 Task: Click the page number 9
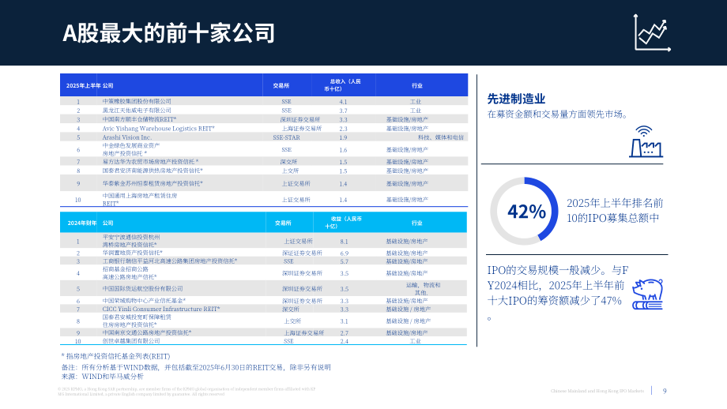click(665, 391)
